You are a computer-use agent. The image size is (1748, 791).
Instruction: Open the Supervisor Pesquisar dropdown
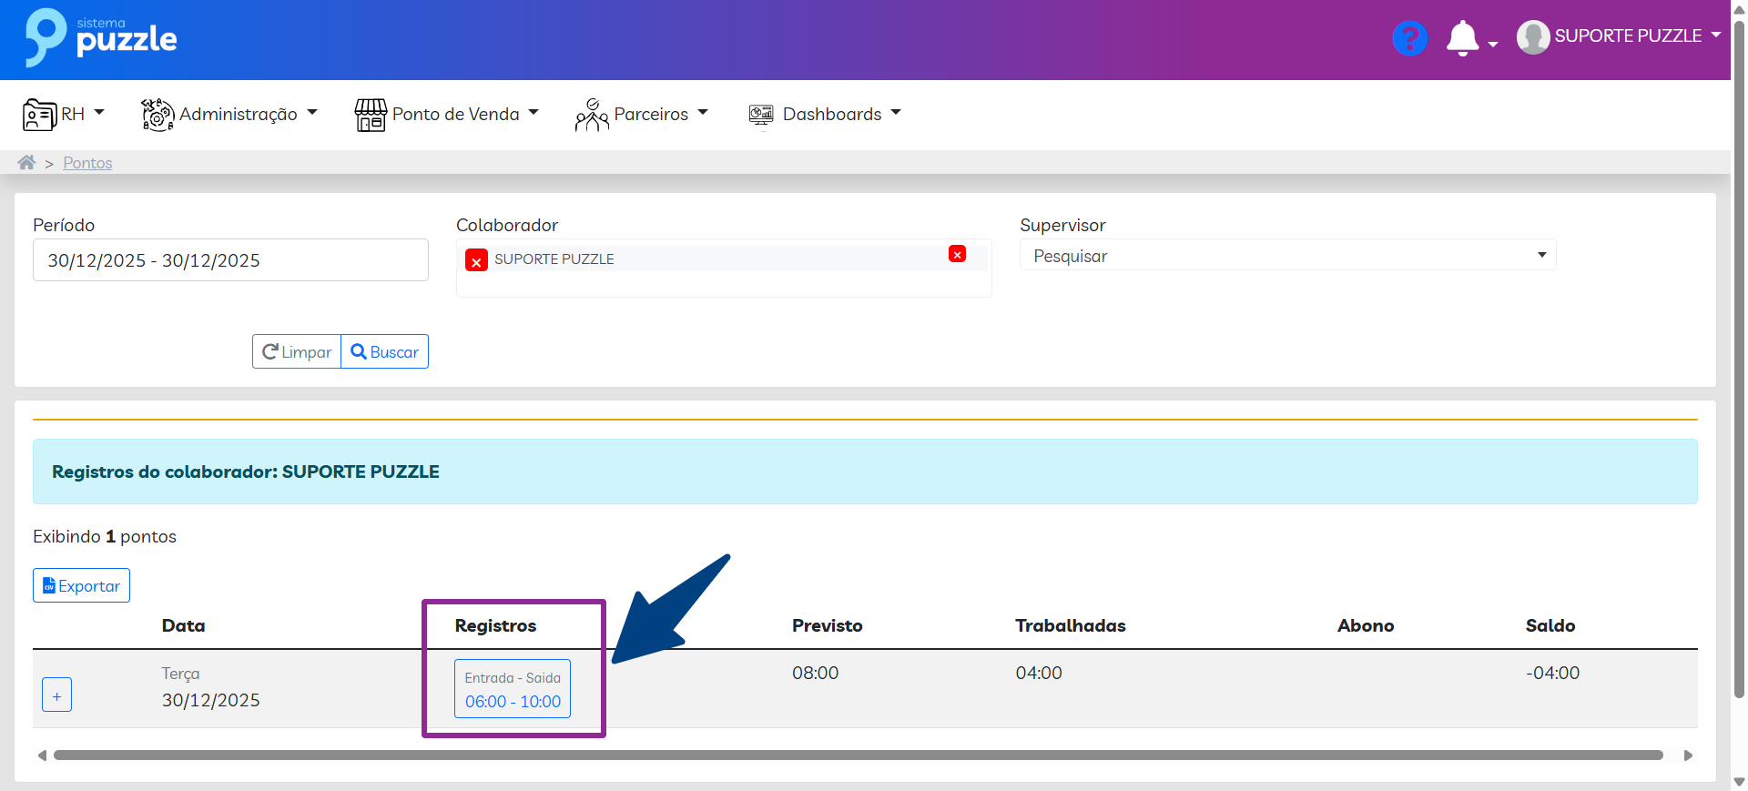[1286, 256]
